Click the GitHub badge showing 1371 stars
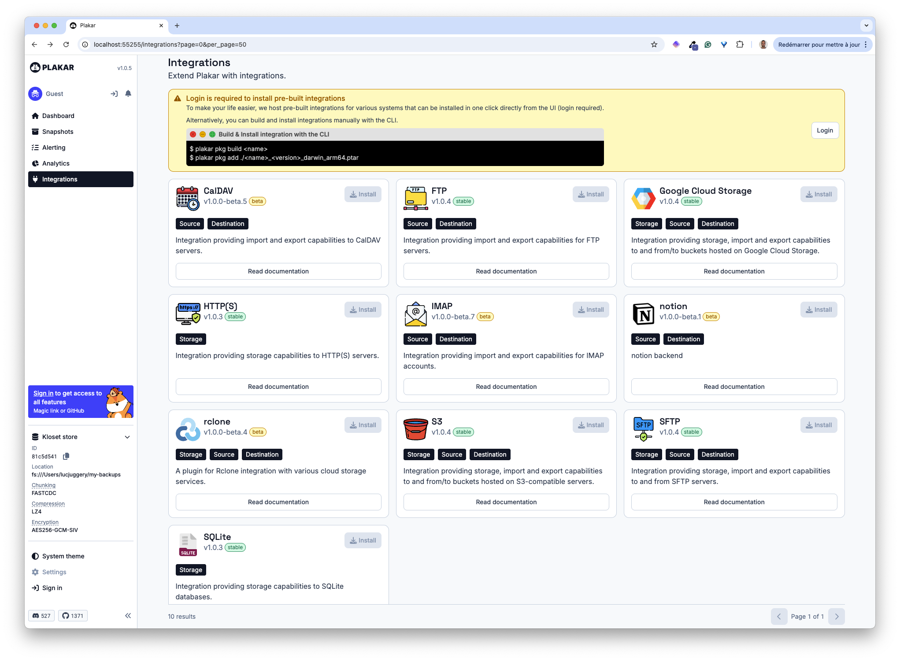This screenshot has width=900, height=661. pyautogui.click(x=73, y=615)
